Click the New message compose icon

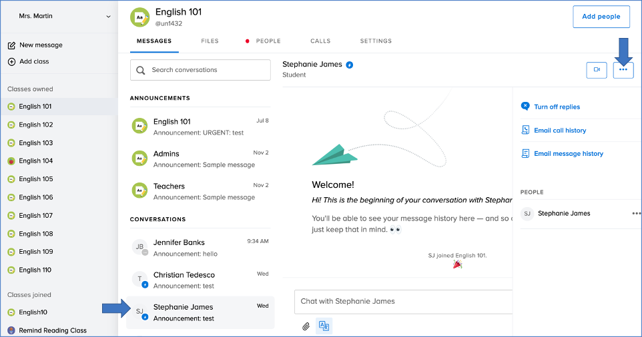pos(11,45)
